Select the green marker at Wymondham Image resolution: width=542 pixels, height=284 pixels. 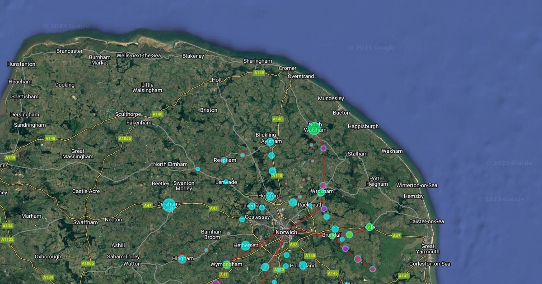pos(227,265)
